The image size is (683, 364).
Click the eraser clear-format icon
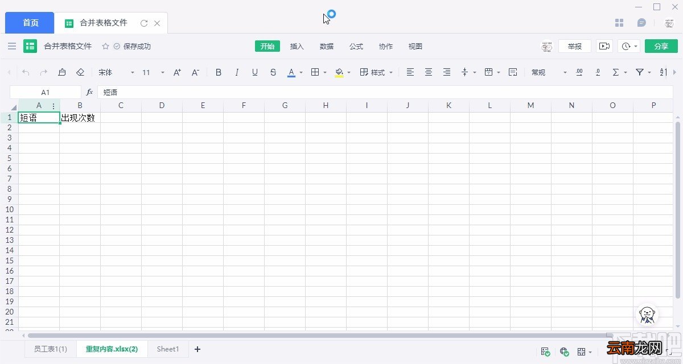[80, 72]
